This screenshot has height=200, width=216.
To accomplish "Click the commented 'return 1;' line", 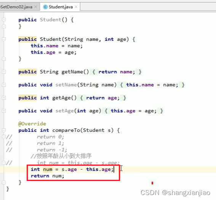I will pyautogui.click(x=50, y=143).
